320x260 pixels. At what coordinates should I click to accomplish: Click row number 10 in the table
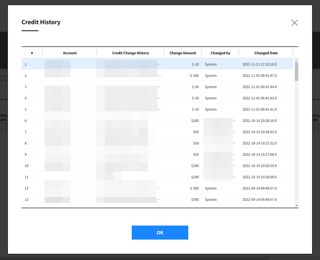[27, 166]
